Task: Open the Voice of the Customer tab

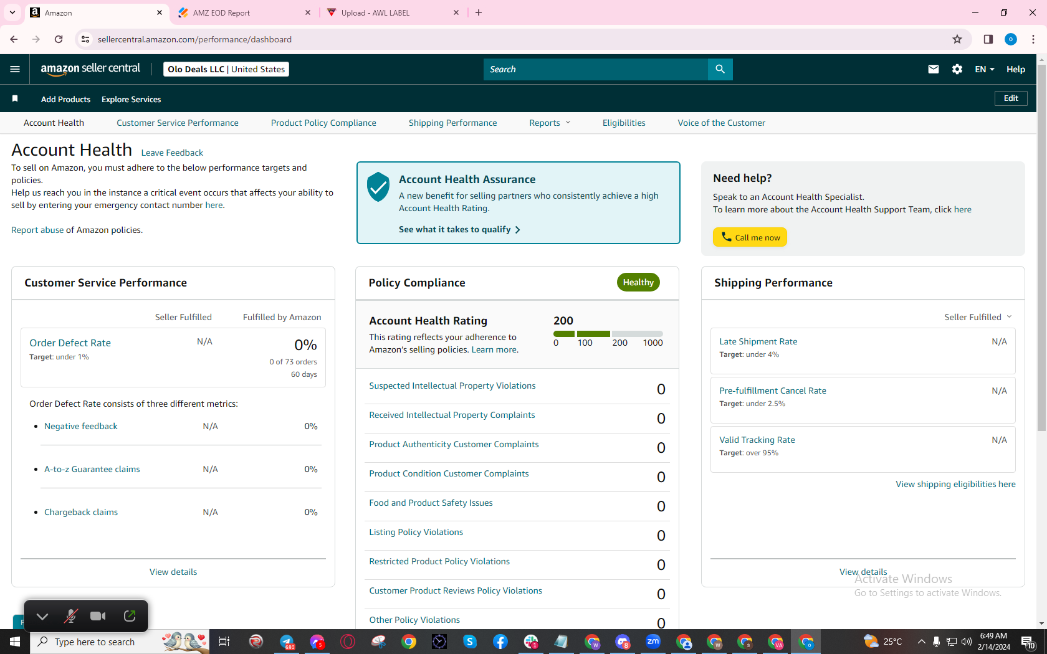Action: coord(722,123)
